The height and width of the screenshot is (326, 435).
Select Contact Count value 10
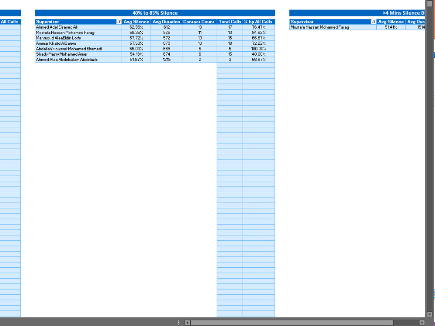click(x=200, y=38)
